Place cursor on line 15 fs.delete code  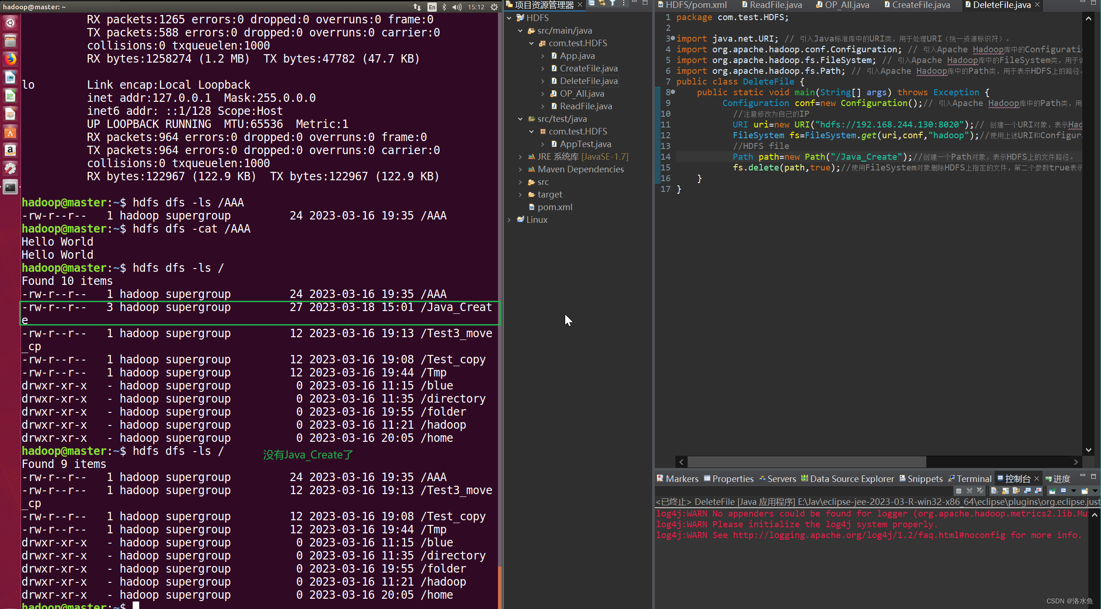point(786,168)
